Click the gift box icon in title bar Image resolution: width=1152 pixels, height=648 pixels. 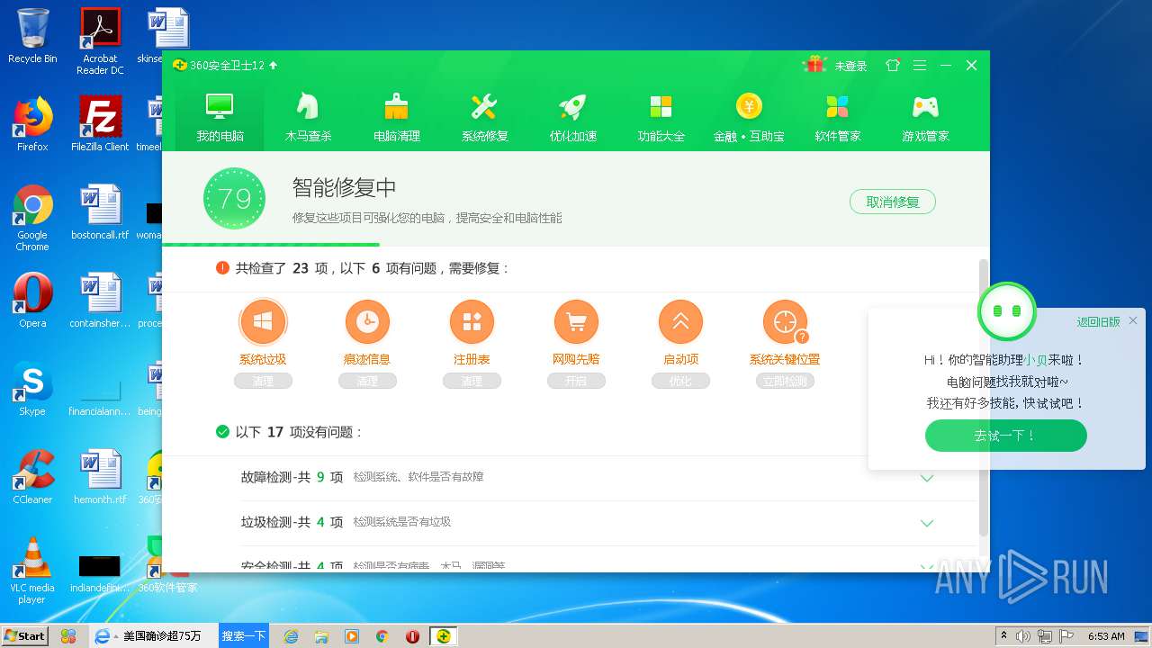click(x=815, y=65)
